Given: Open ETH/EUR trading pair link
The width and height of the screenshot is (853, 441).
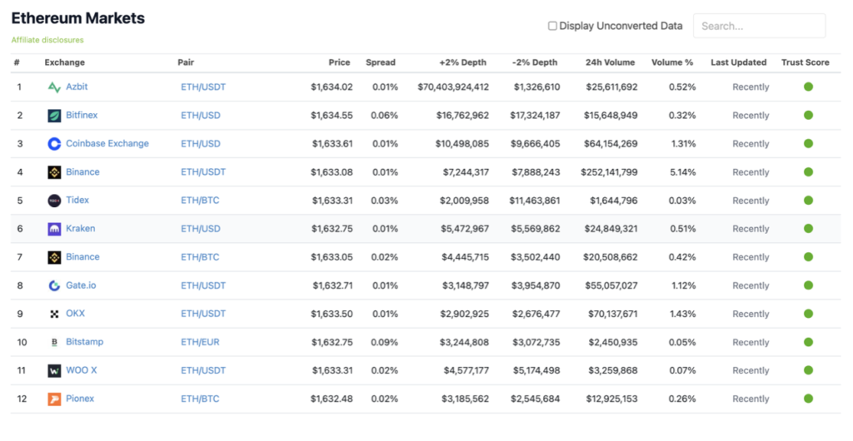Looking at the screenshot, I should [200, 342].
